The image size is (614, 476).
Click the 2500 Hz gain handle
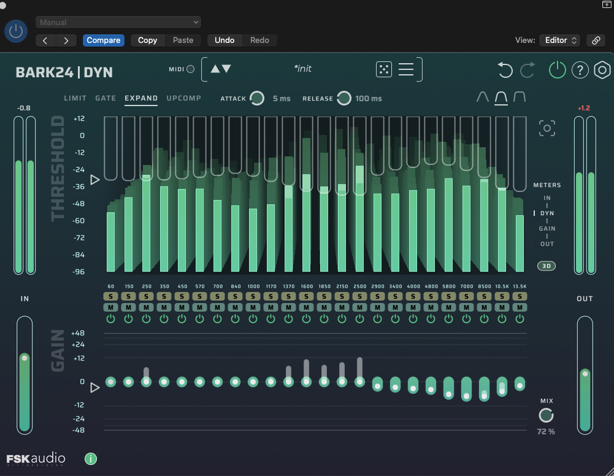(x=359, y=382)
